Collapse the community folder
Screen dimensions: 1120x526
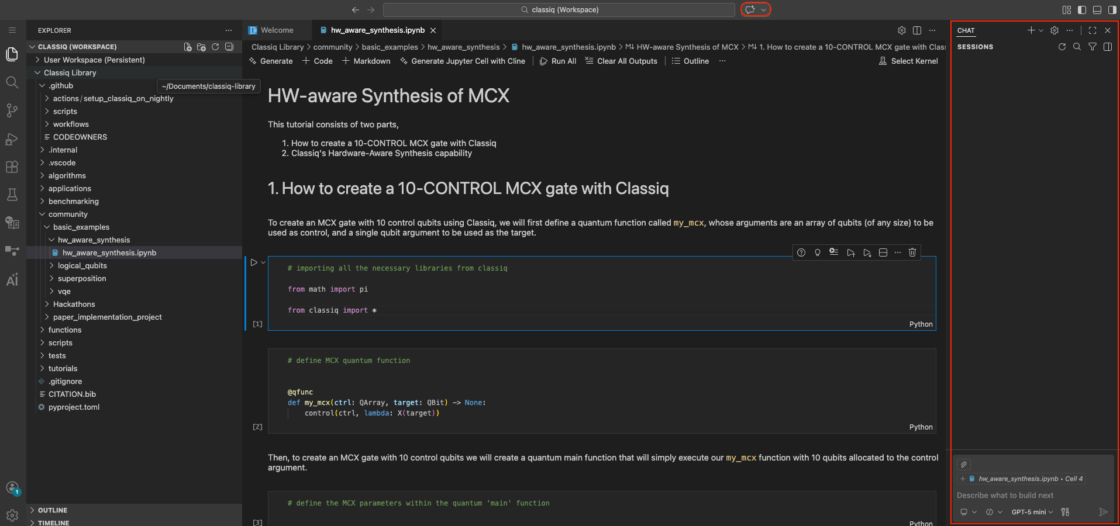(x=68, y=214)
